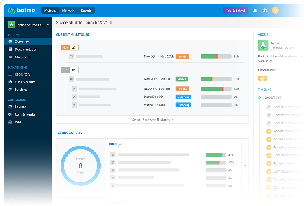Expand the runs panel right chevron
The width and height of the screenshot is (304, 206).
click(245, 166)
